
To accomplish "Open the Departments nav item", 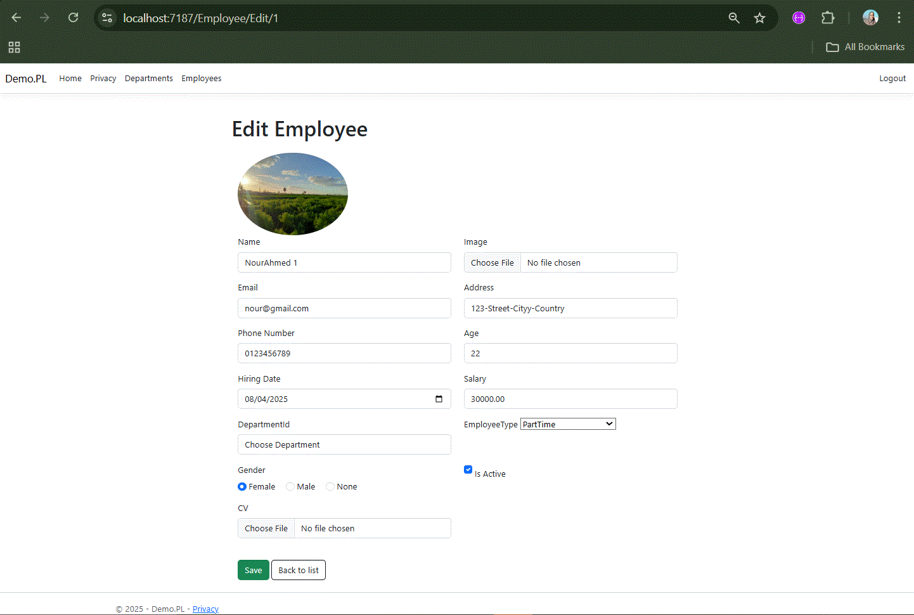I will click(x=149, y=79).
